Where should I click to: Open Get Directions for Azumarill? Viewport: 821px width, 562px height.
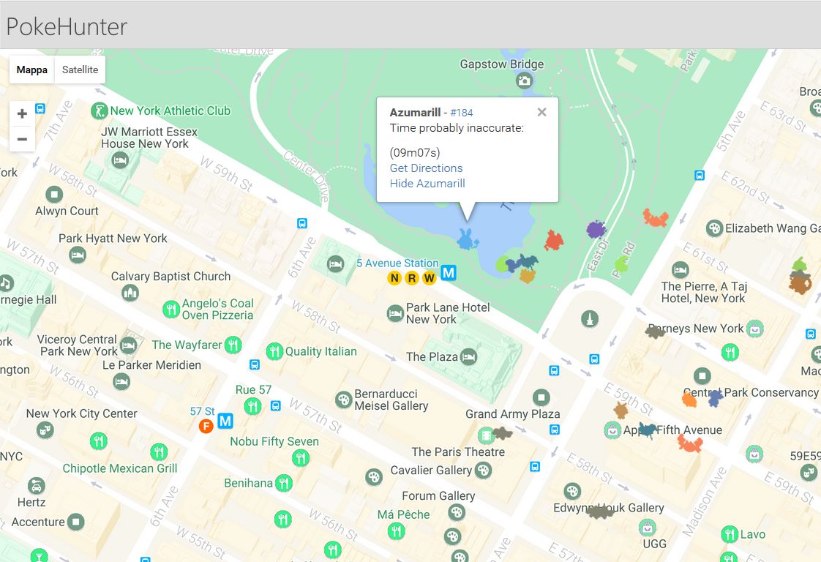[426, 168]
